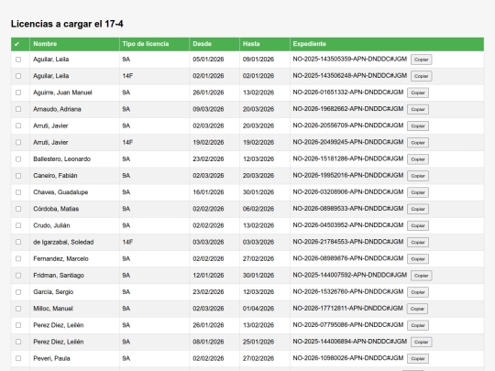Check the first Aguilar, Leila 9A row
The height and width of the screenshot is (371, 495).
point(18,60)
